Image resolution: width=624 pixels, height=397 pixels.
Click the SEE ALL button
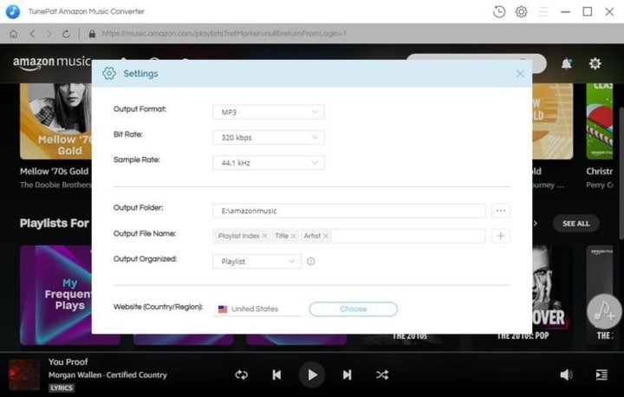575,224
